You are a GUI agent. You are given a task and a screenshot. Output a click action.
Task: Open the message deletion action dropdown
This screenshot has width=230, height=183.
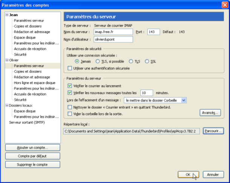184,100
